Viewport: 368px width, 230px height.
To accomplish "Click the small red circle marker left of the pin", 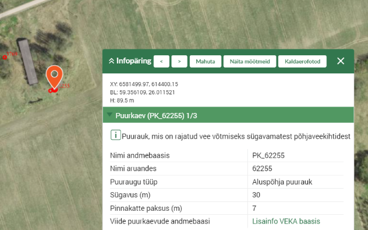I will [50, 91].
